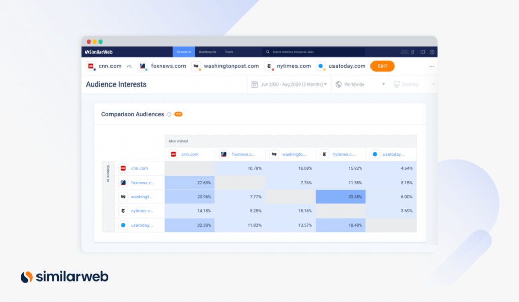Open the Tools menu
The height and width of the screenshot is (302, 519).
(x=229, y=52)
